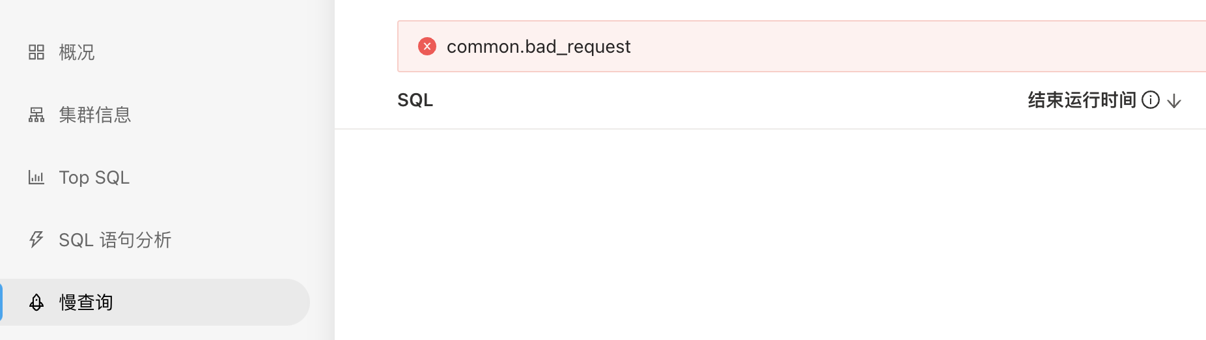
Task: Navigate to SQL 语句分析
Action: pos(115,240)
